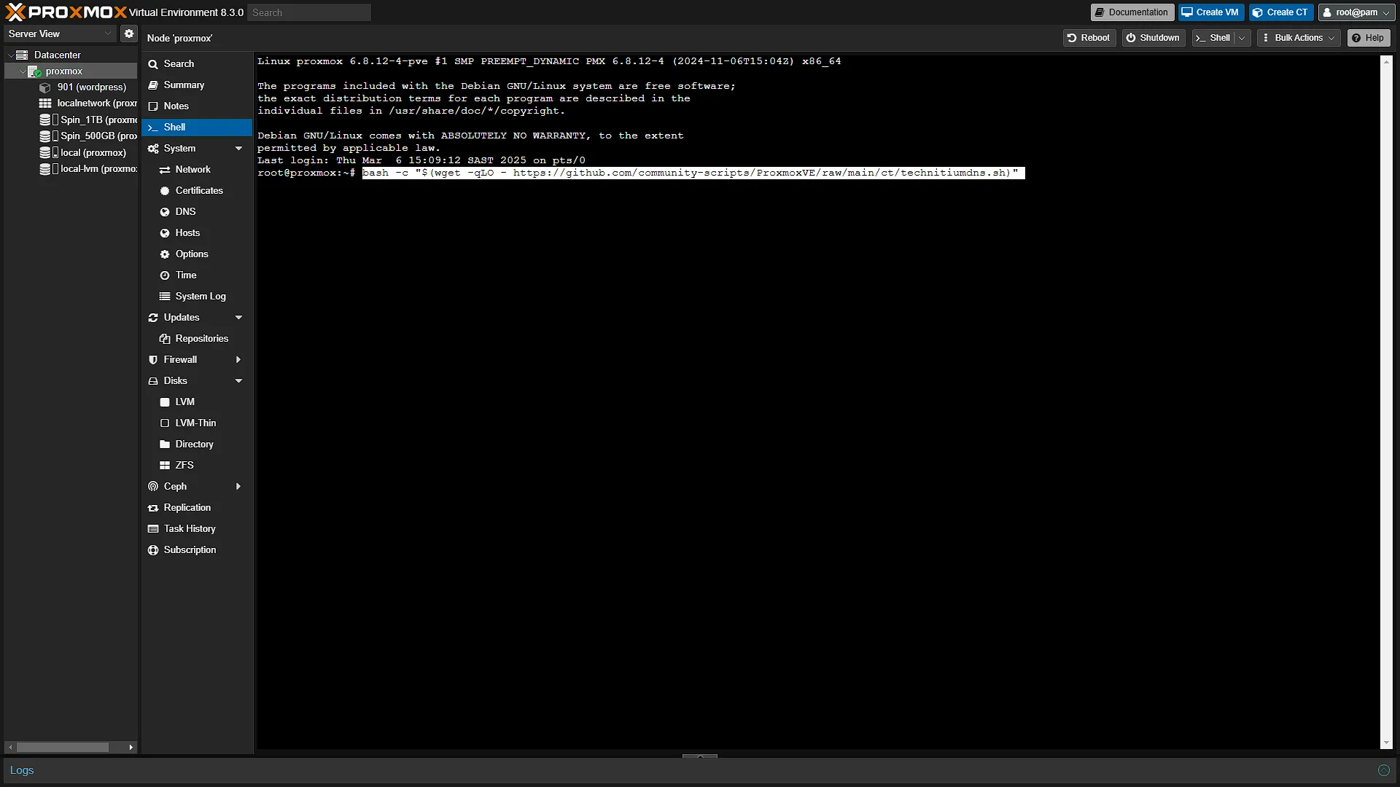Click the Create CT button

[1281, 12]
